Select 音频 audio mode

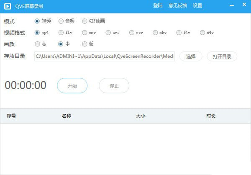click(61, 21)
